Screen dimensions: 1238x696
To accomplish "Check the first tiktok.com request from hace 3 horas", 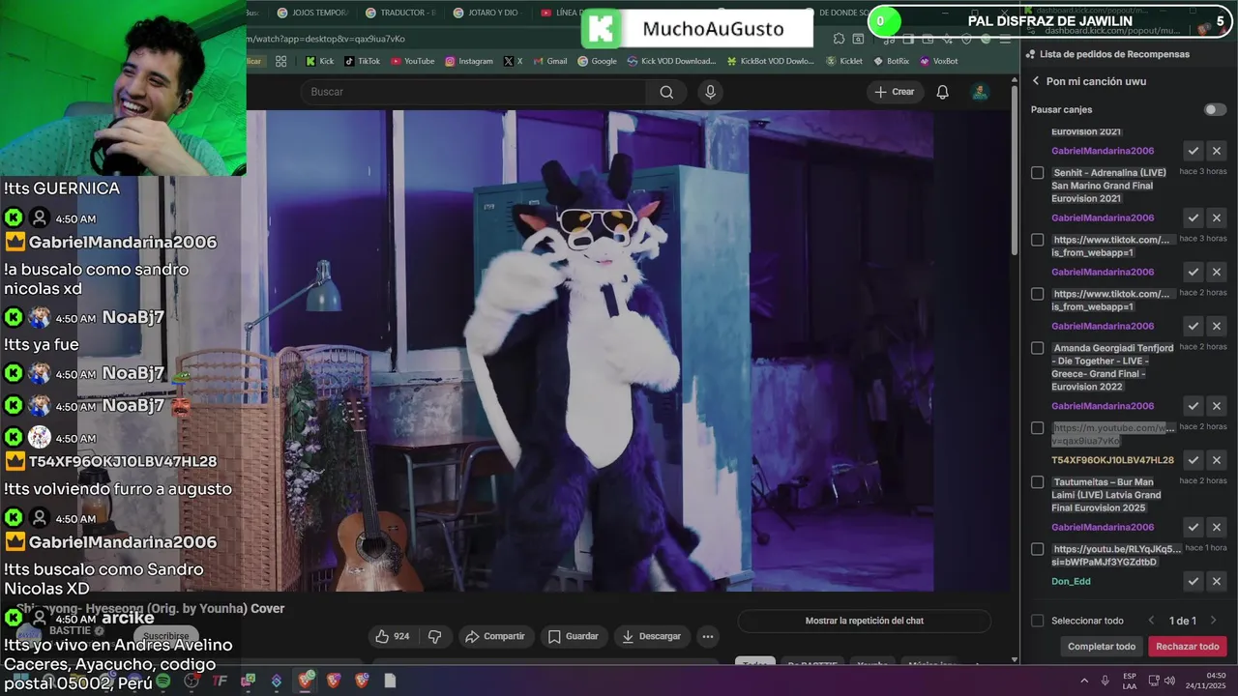I will [x=1038, y=240].
